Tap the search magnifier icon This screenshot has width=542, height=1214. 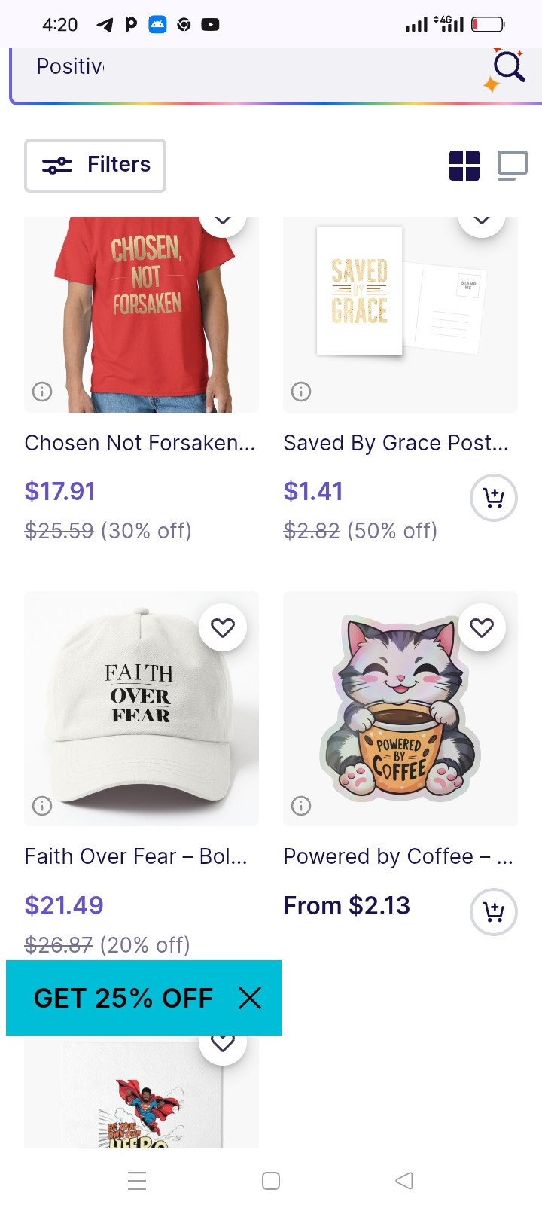pyautogui.click(x=508, y=68)
